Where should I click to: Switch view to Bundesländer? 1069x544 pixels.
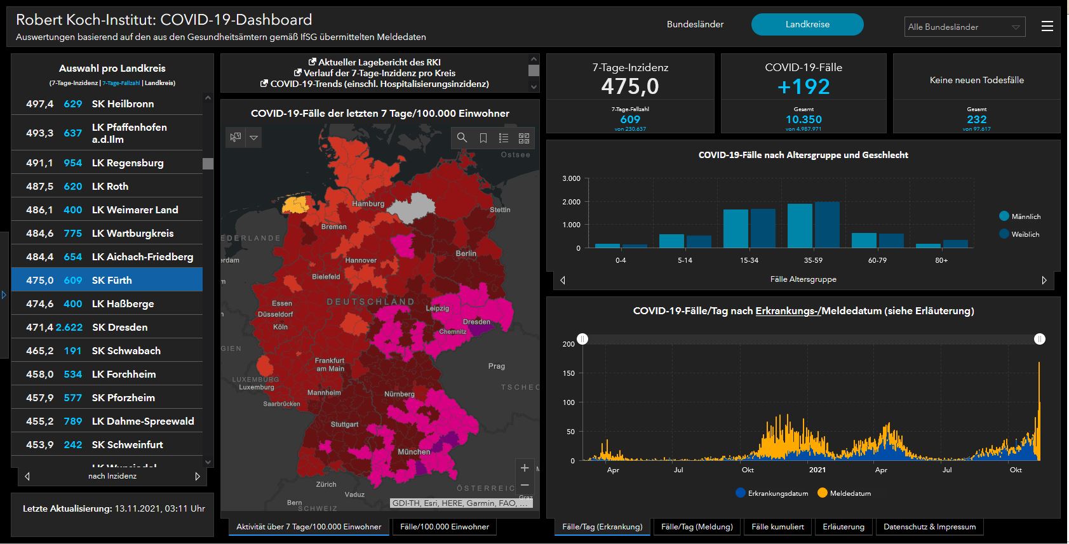tap(695, 24)
